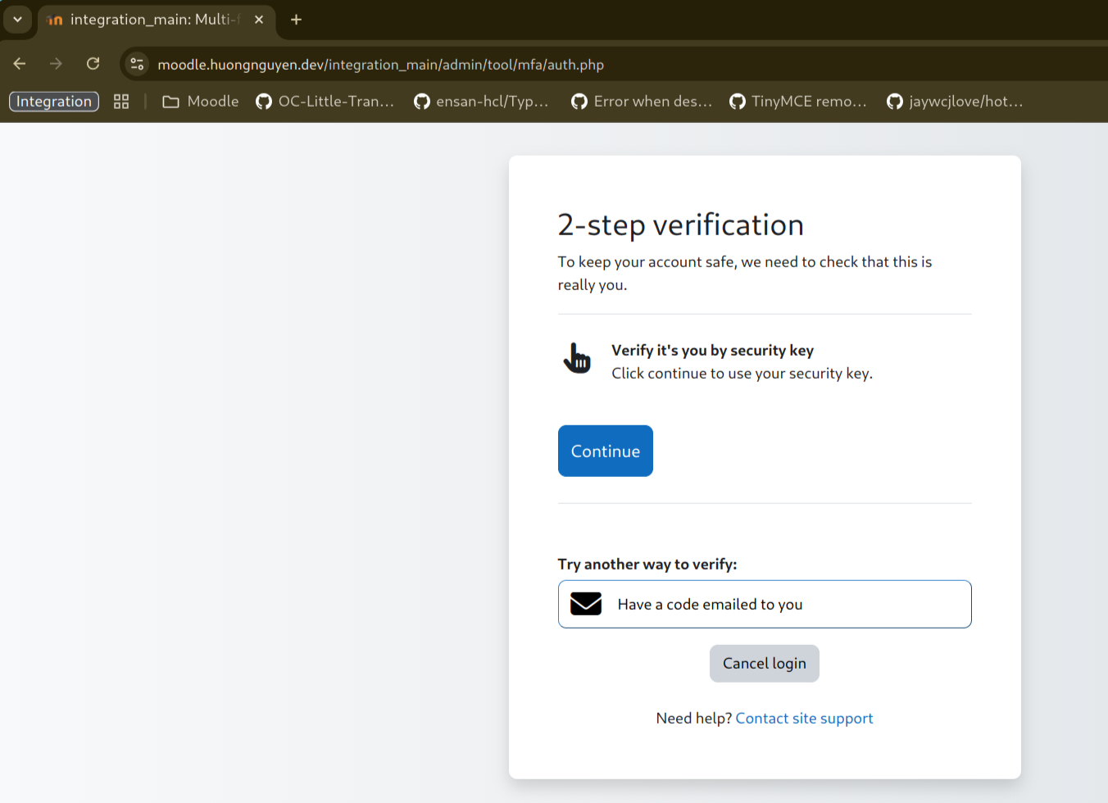Click the security key hand pointer icon
1108x803 pixels.
pyautogui.click(x=577, y=358)
